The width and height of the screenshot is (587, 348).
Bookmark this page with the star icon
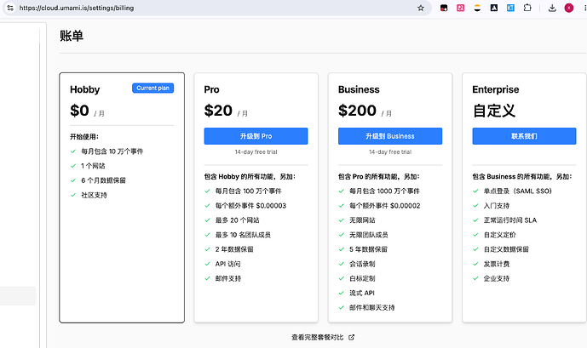[x=420, y=8]
